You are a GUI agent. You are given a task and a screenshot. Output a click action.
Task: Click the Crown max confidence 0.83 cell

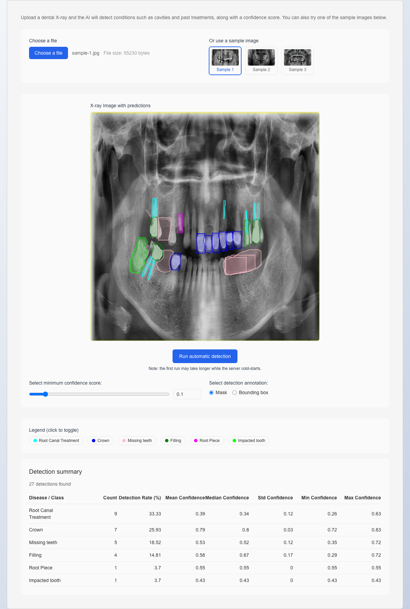pos(376,530)
